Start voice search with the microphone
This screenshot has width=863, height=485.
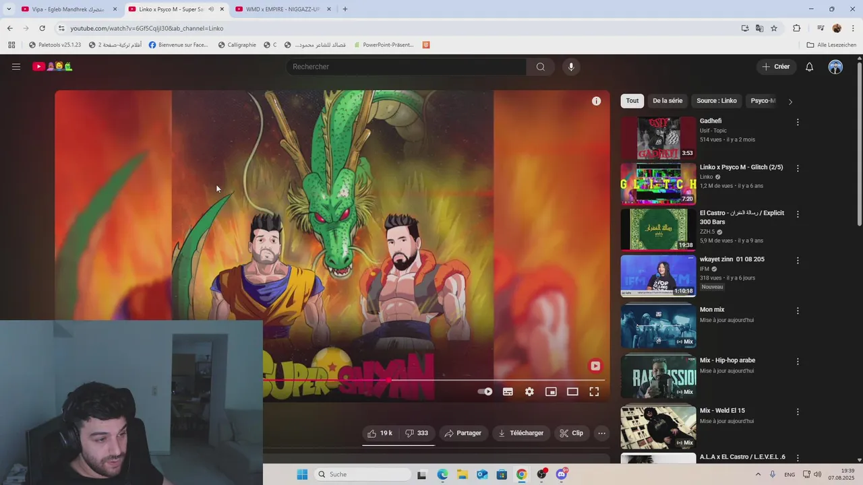click(x=571, y=67)
